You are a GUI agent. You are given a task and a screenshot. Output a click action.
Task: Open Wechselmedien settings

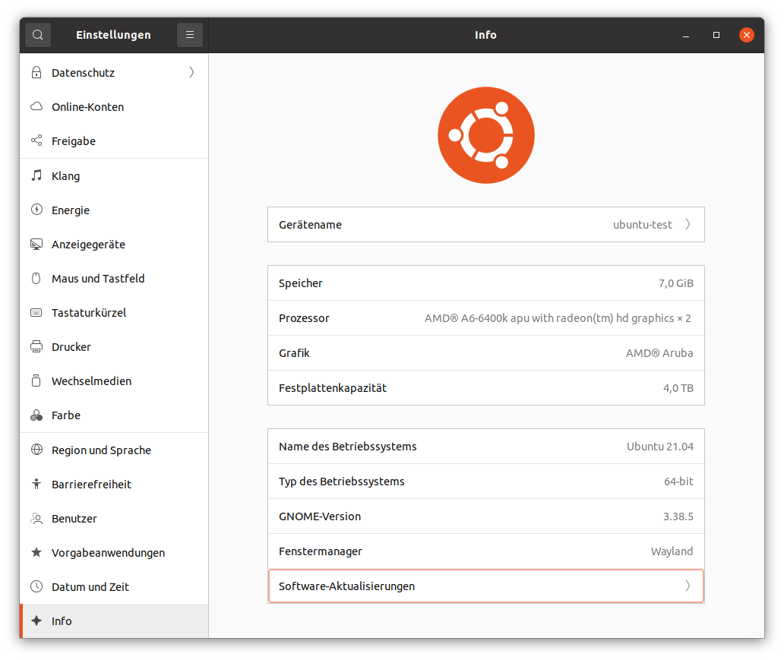(x=114, y=381)
